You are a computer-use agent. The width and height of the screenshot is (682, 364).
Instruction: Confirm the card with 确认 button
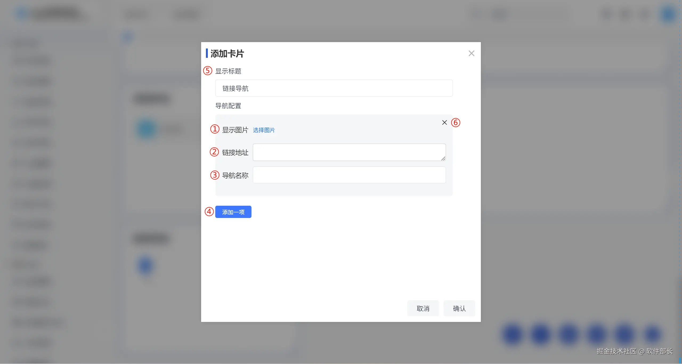[459, 308]
